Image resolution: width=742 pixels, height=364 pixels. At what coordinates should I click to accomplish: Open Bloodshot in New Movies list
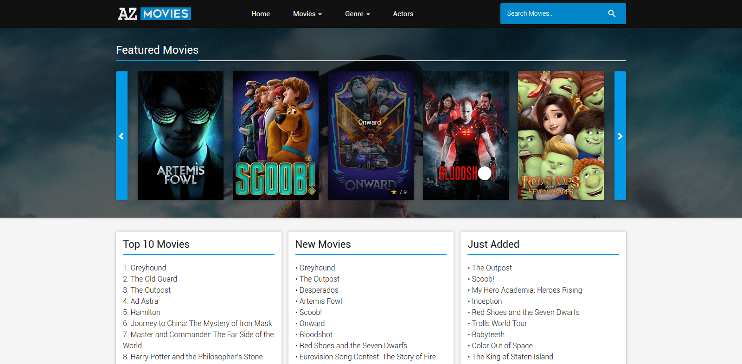coord(316,334)
